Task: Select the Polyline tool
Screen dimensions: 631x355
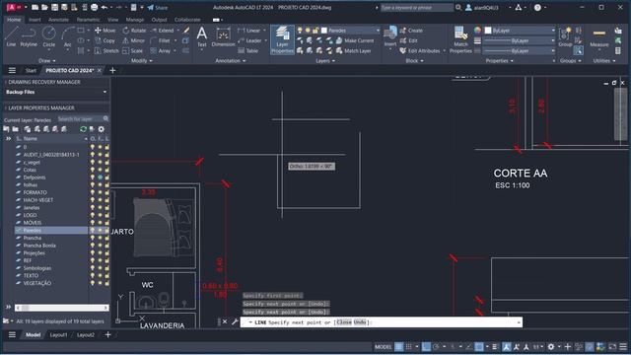Action: (x=29, y=37)
